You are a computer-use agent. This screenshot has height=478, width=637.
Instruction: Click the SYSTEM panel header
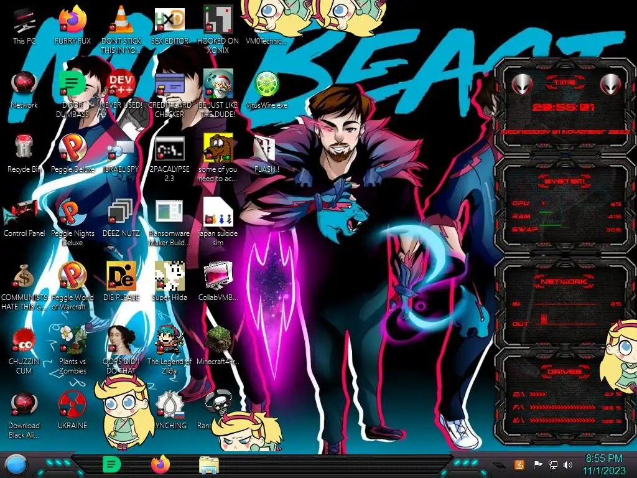[564, 181]
